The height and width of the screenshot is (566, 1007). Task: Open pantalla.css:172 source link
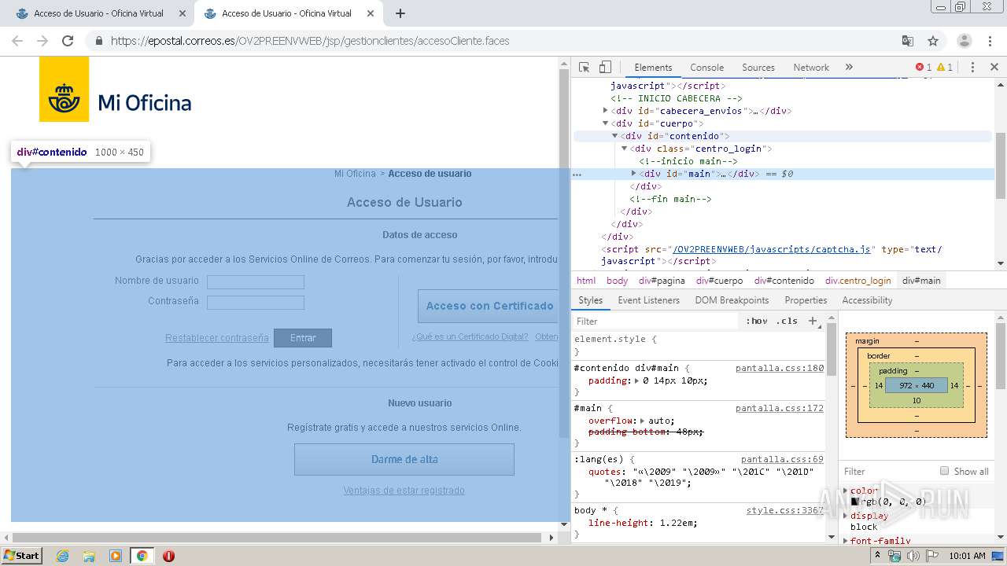780,408
